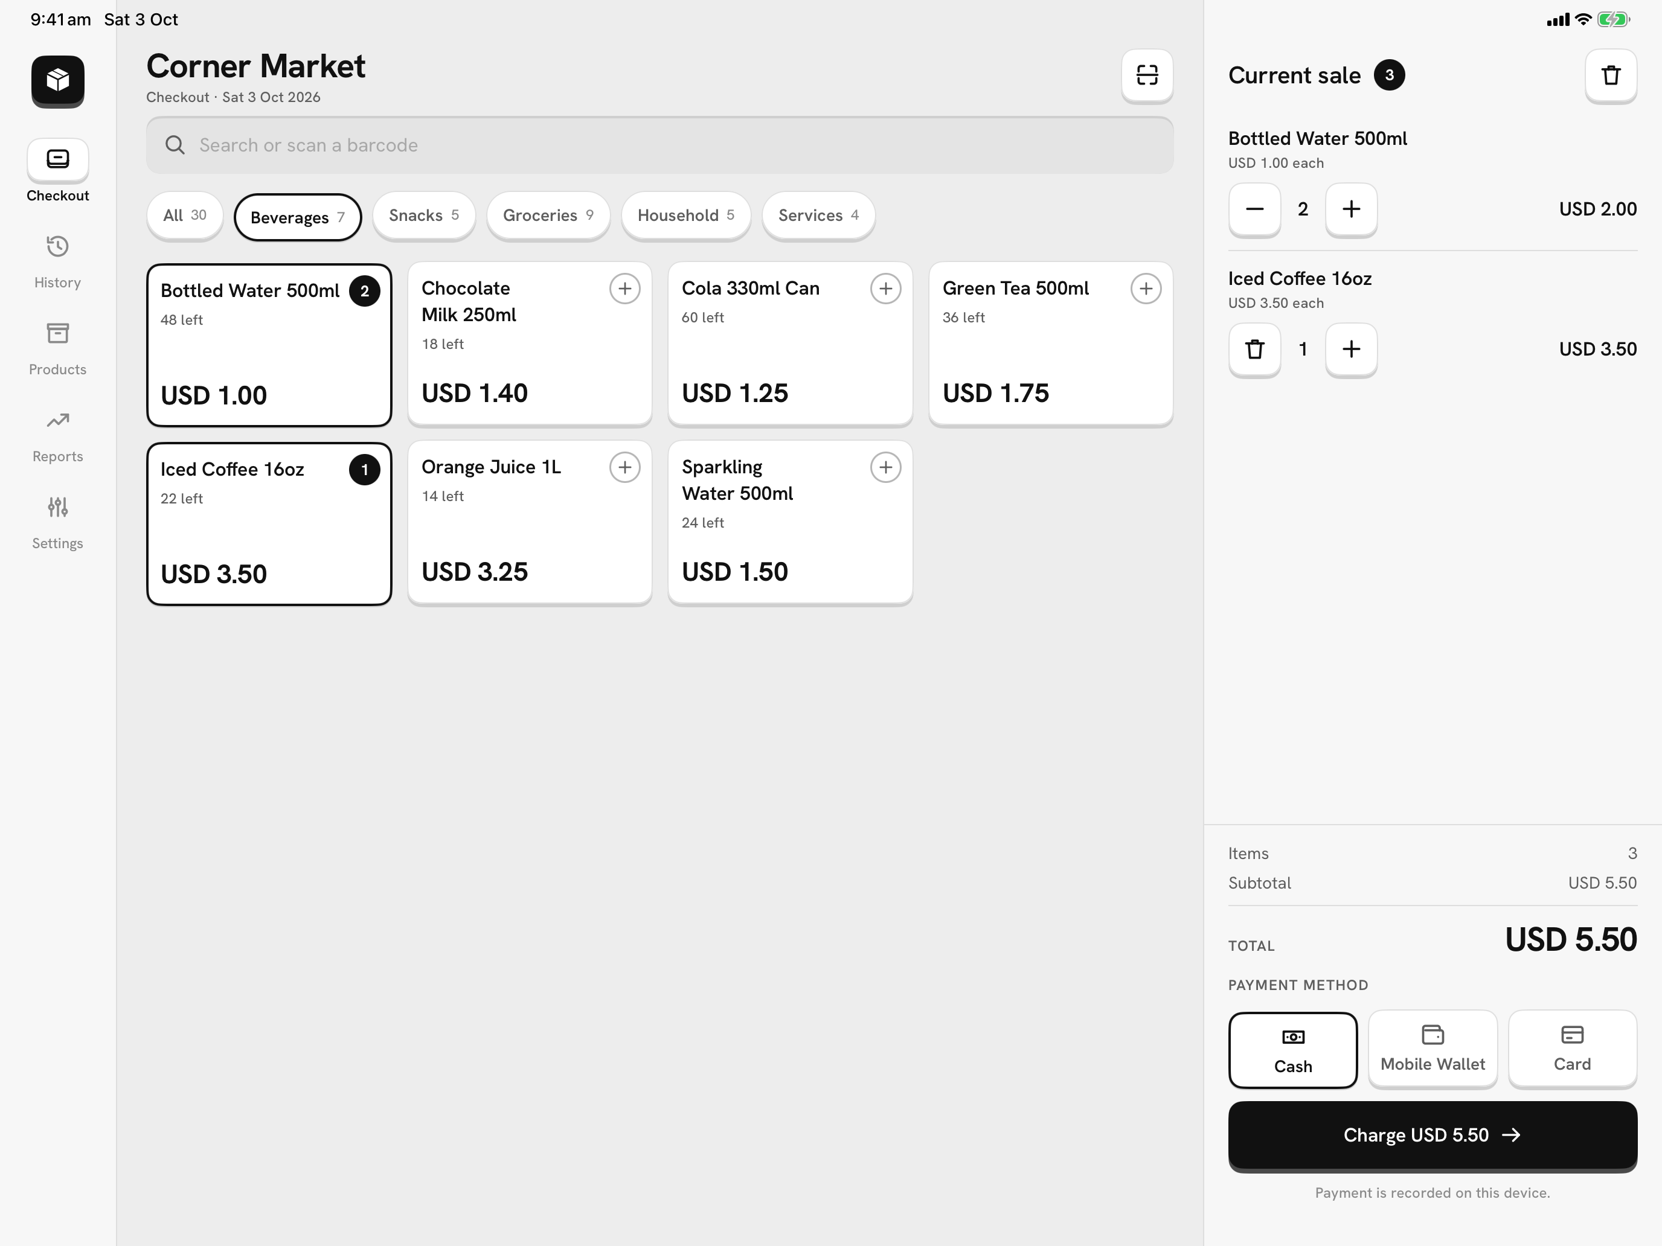Add Cola 330ml Can with plus icon
The width and height of the screenshot is (1662, 1246).
click(x=885, y=289)
